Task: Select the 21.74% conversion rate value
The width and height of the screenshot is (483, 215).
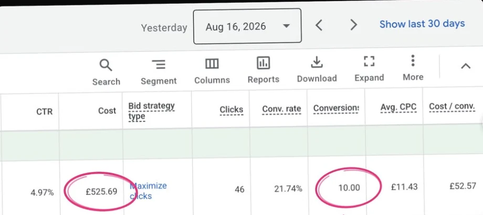Action: [288, 189]
